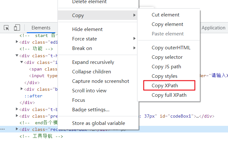228x141 pixels.
Task: Collapse the t-h div node
Action: click(17, 56)
